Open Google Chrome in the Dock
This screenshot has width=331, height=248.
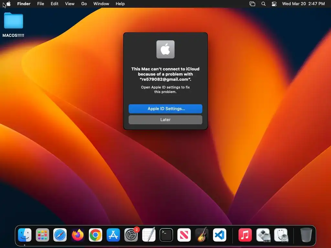point(95,235)
